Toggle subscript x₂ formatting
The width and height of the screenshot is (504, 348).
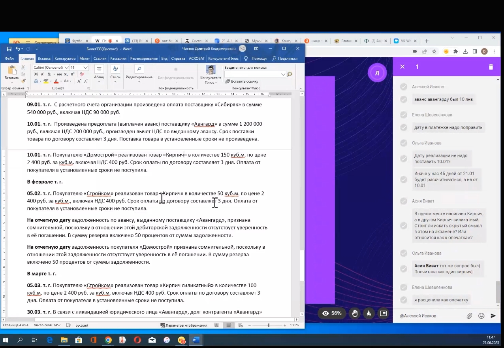click(66, 74)
